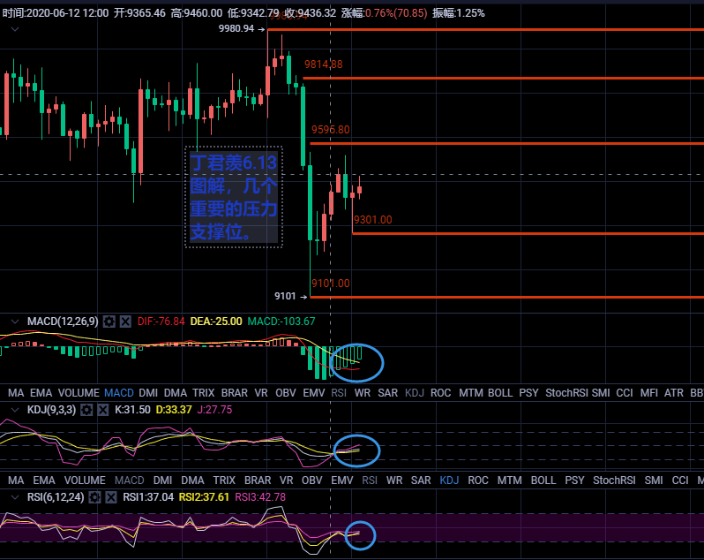The height and width of the screenshot is (560, 704).
Task: Click the KDJ(9,3,3) indicator title
Action: (x=52, y=410)
